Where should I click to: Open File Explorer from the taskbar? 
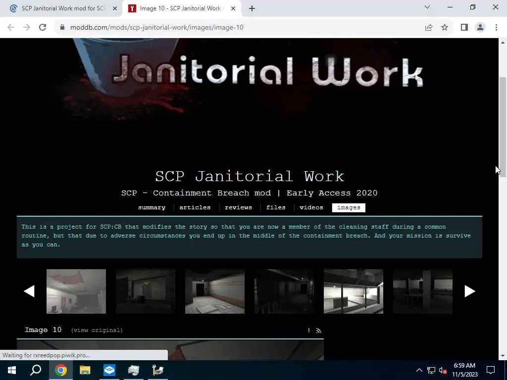point(85,370)
